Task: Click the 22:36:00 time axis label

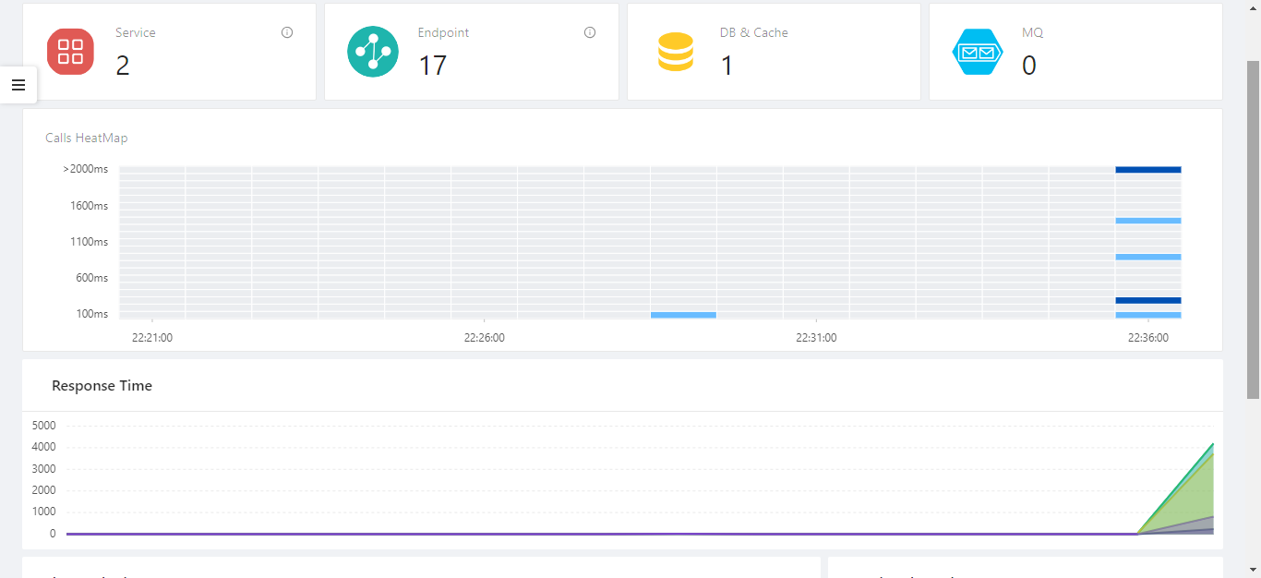Action: coord(1148,338)
